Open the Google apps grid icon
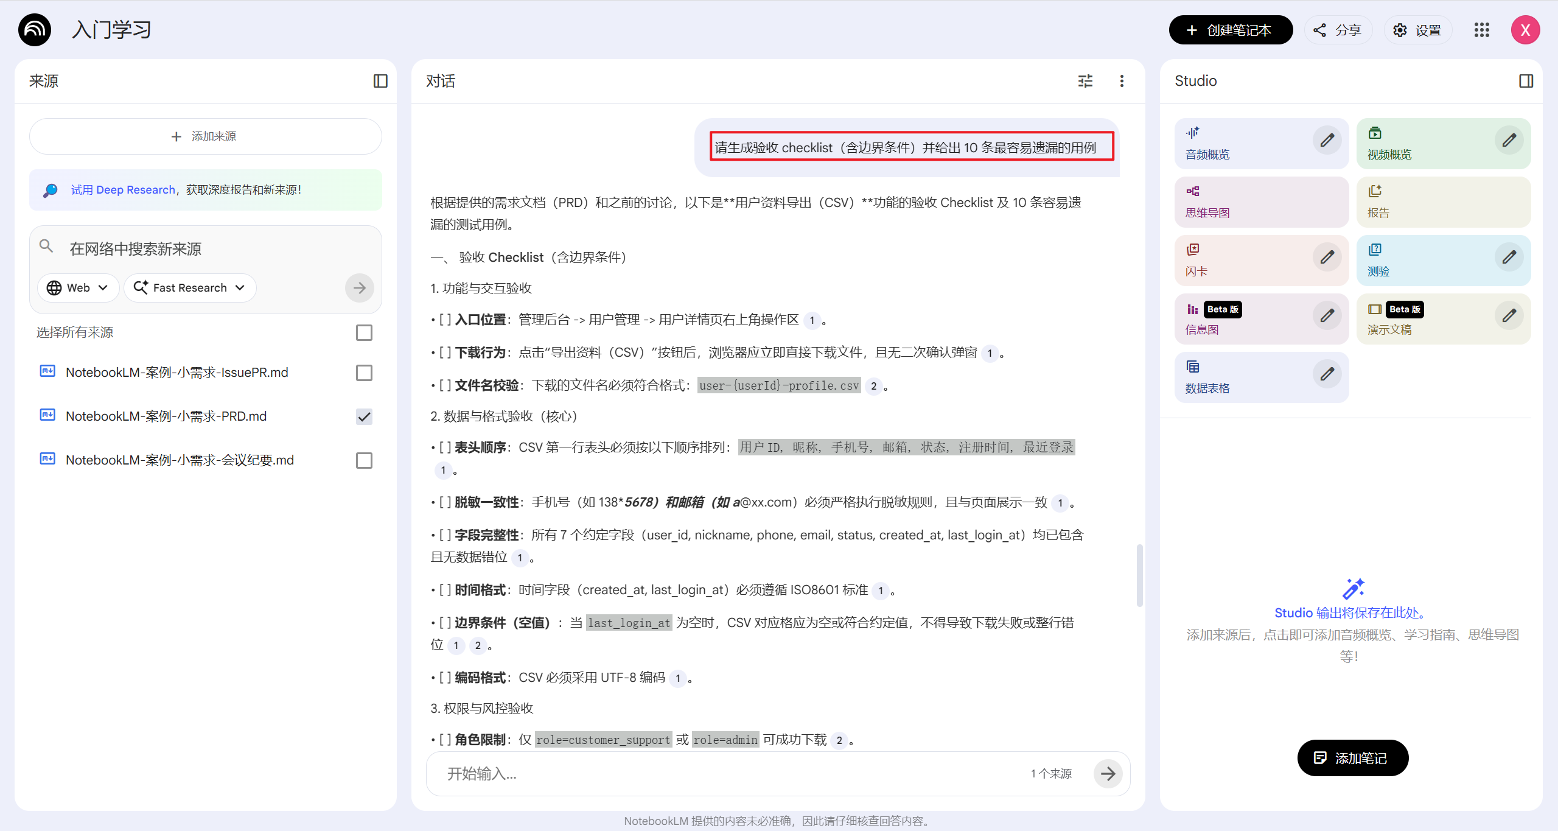This screenshot has height=831, width=1558. click(x=1482, y=30)
